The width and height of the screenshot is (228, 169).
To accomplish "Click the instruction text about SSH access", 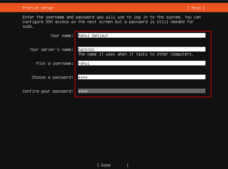I will (111, 22).
